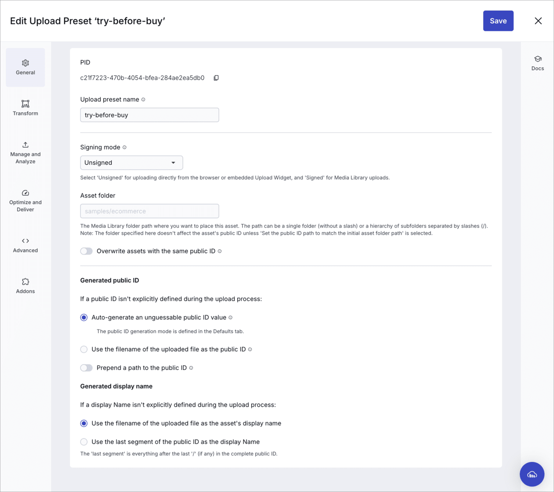Click the Defaults tab note text
Screen dimensions: 554x492
pos(170,331)
